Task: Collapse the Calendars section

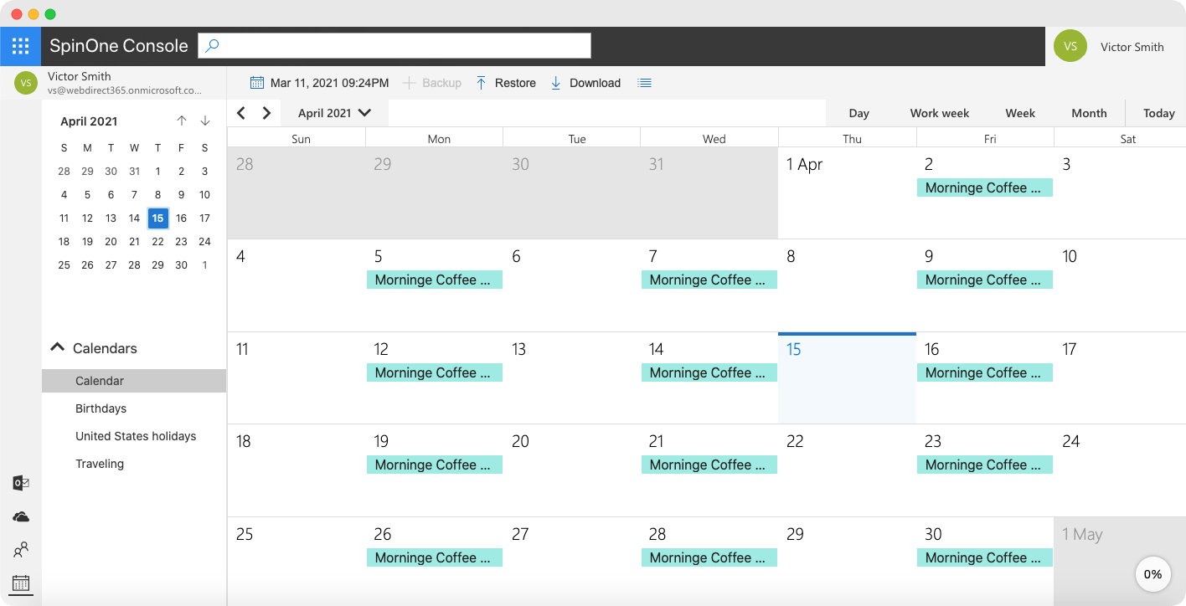Action: pyautogui.click(x=57, y=347)
